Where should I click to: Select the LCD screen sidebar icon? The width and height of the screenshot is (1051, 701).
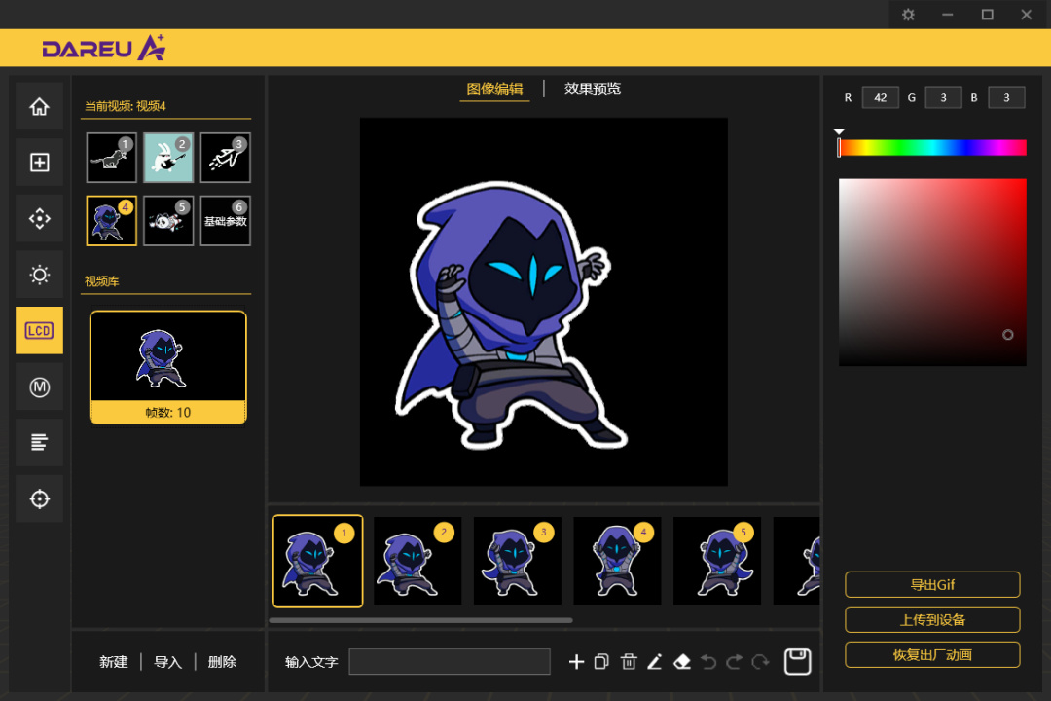click(x=40, y=331)
